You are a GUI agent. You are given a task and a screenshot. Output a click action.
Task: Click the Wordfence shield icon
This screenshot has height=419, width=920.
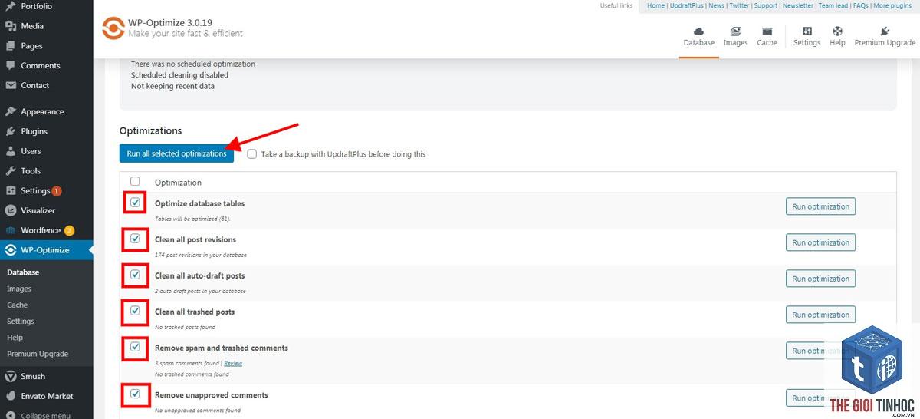11,230
